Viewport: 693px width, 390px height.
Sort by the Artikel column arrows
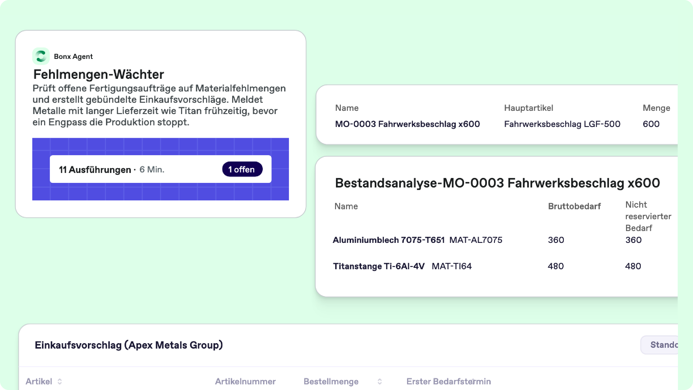pos(60,381)
